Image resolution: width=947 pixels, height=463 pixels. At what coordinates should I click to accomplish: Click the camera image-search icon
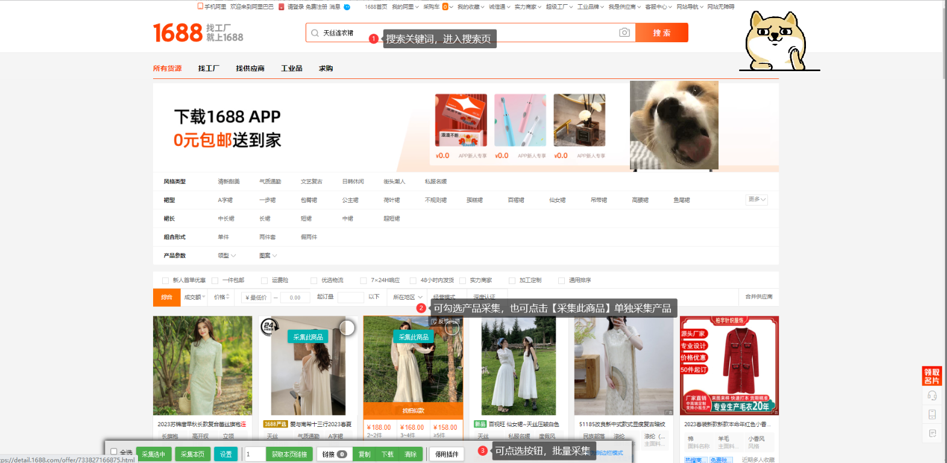click(625, 33)
